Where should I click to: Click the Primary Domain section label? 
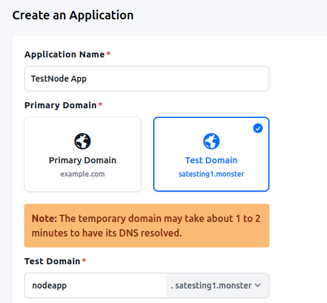tap(61, 105)
